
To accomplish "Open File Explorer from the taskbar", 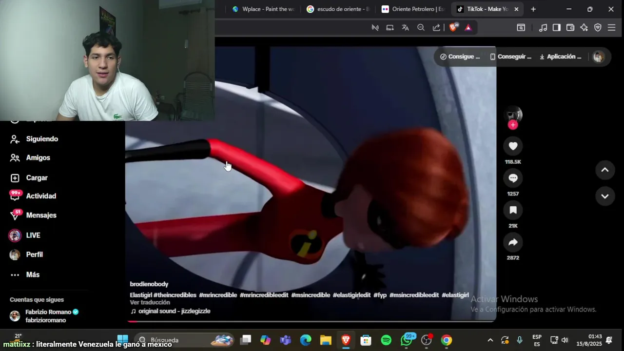I will click(x=326, y=340).
